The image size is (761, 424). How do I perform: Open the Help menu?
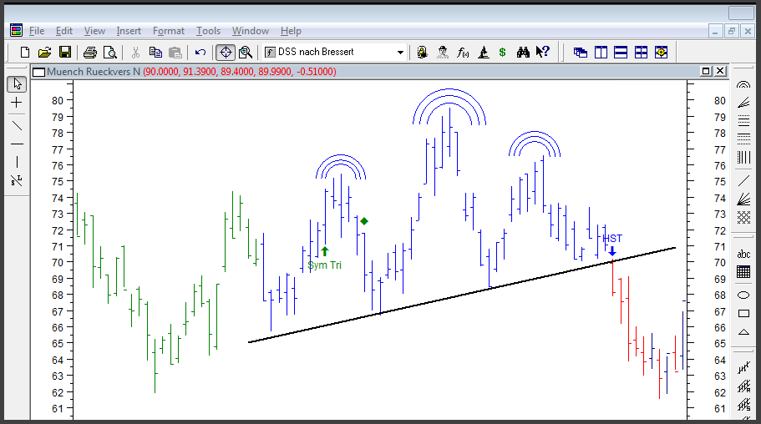[291, 31]
